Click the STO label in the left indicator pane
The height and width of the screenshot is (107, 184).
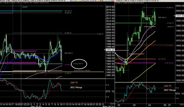108,91
